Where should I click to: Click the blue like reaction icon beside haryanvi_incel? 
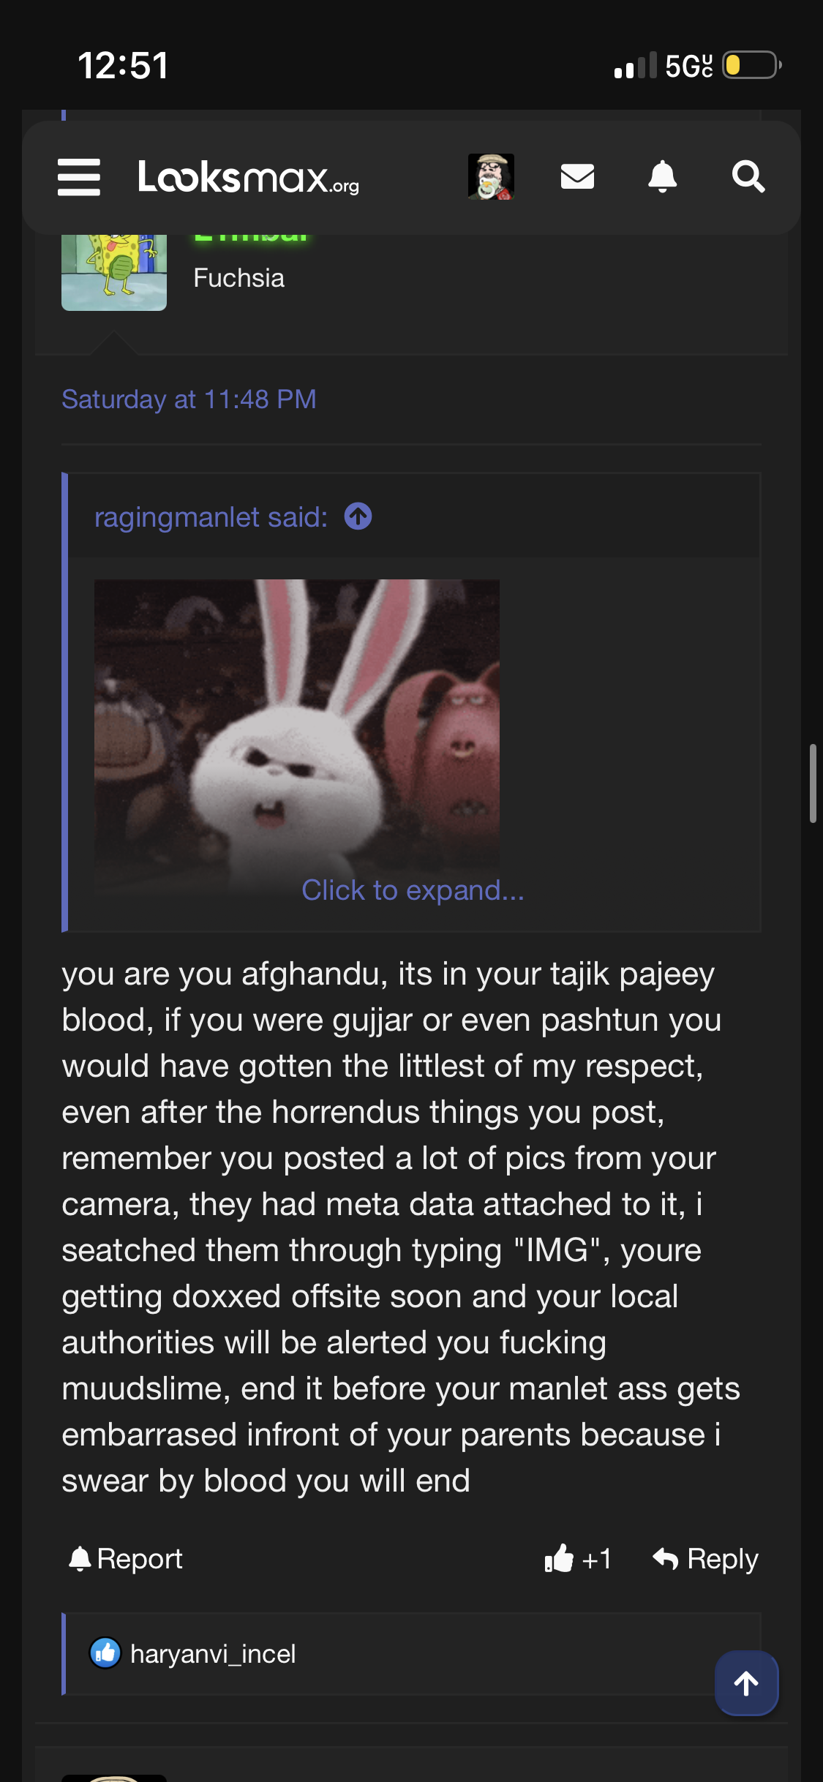click(x=105, y=1653)
